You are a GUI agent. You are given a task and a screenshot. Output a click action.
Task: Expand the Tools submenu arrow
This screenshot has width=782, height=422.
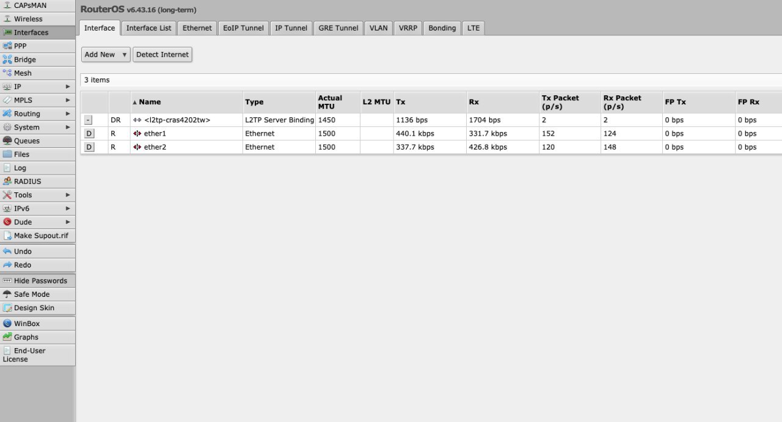[68, 195]
